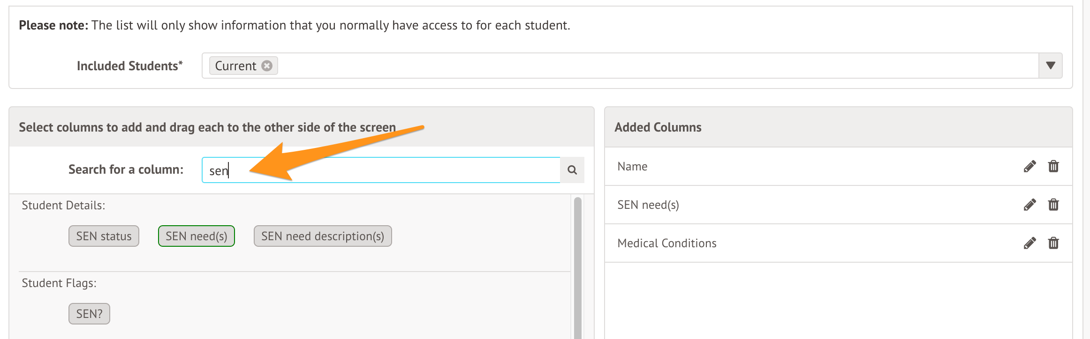Screen dimensions: 1090x339
Task: Edit the SEN need(s) added column
Action: [x=1029, y=205]
